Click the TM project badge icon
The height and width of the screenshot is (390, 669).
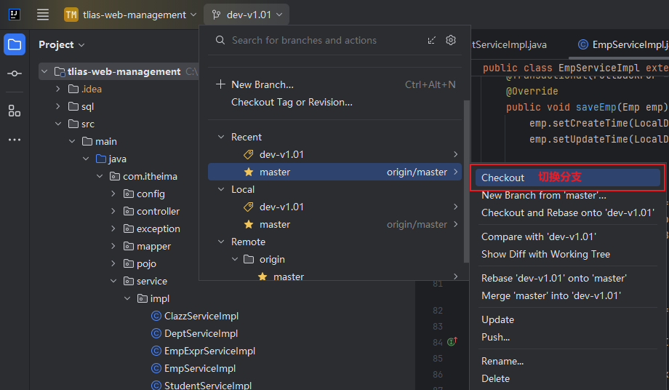tap(71, 15)
